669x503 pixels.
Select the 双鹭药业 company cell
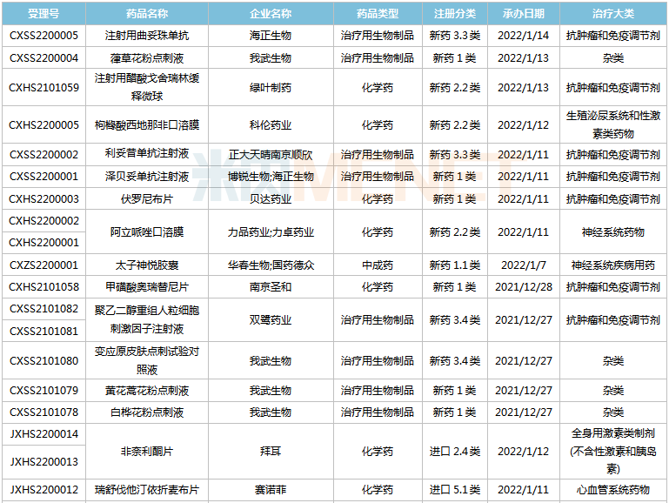pos(271,320)
